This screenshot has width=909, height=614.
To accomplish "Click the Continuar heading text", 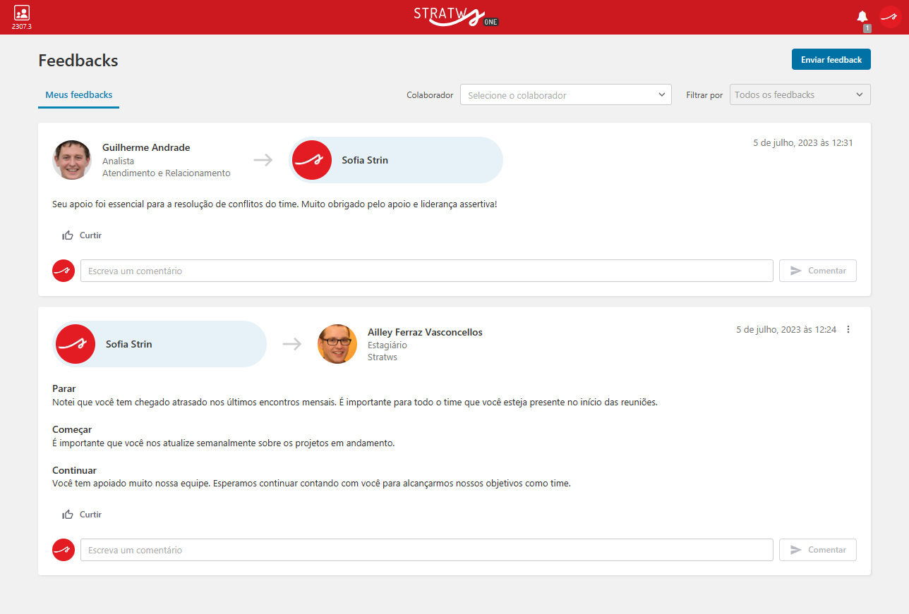I will pos(74,470).
